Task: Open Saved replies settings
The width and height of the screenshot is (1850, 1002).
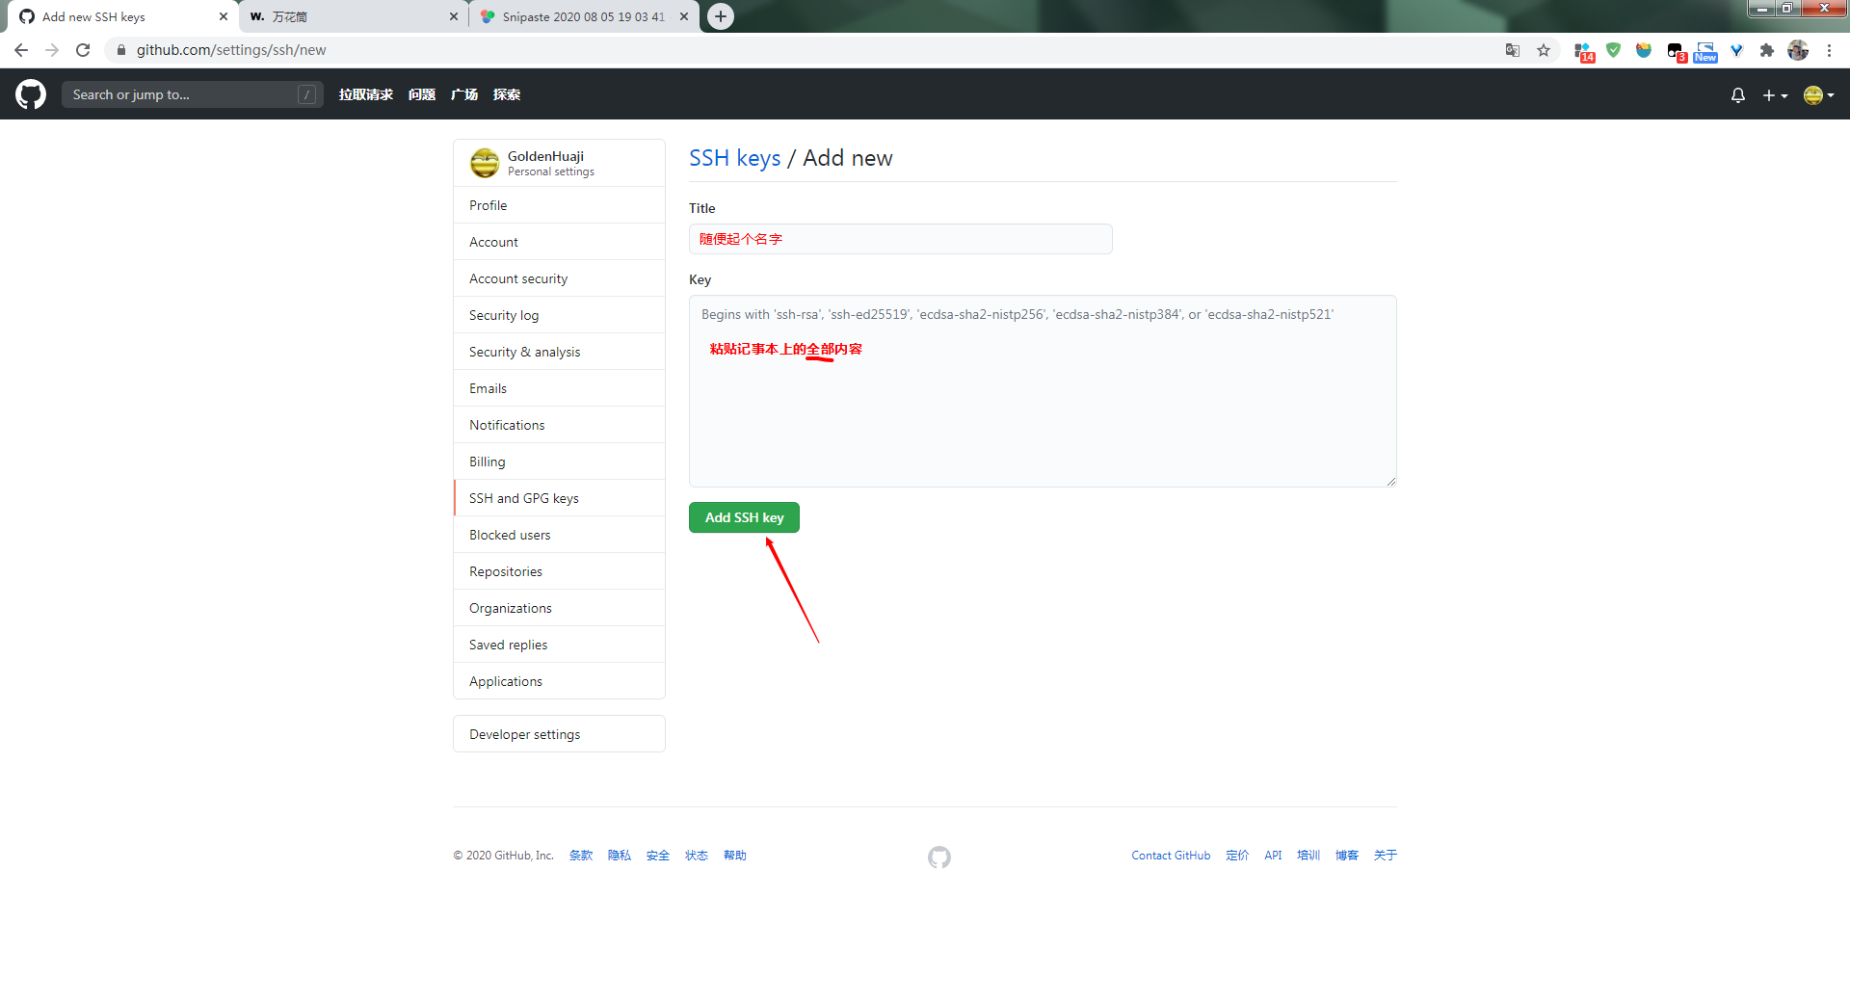Action: click(x=559, y=645)
